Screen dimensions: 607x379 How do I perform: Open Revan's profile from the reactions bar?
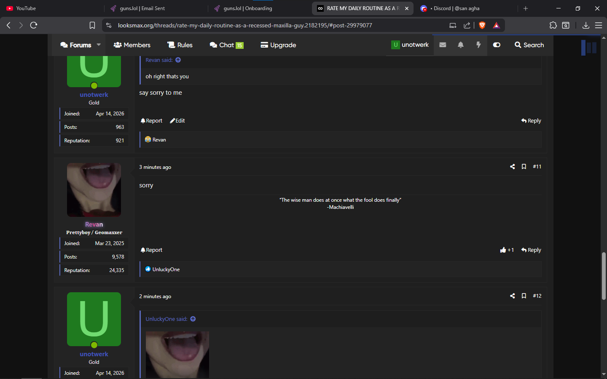click(x=159, y=140)
